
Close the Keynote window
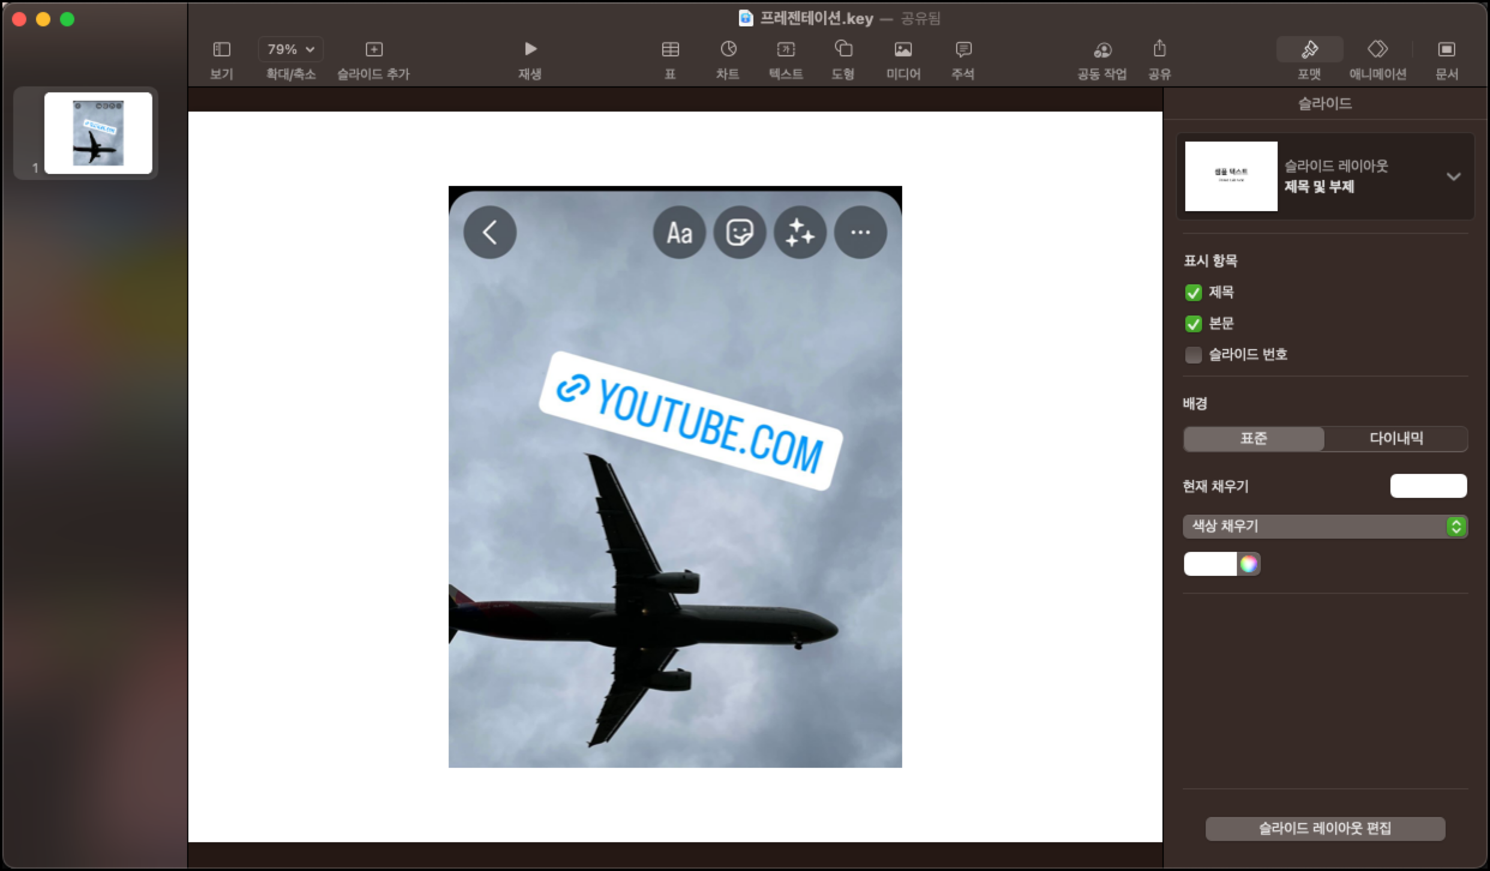click(x=19, y=19)
